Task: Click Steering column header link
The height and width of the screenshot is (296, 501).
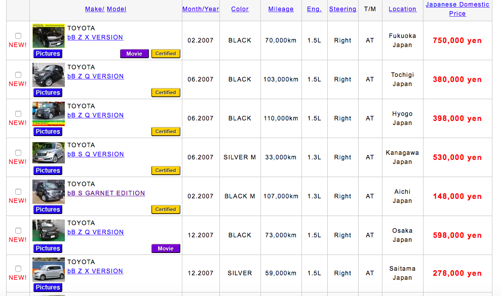Action: [342, 9]
